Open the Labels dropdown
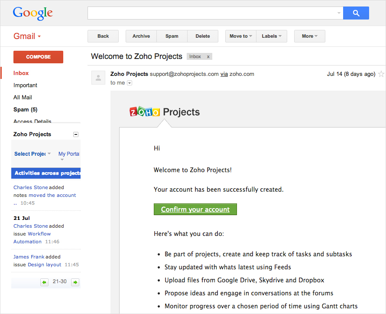This screenshot has height=314, width=386. 272,36
